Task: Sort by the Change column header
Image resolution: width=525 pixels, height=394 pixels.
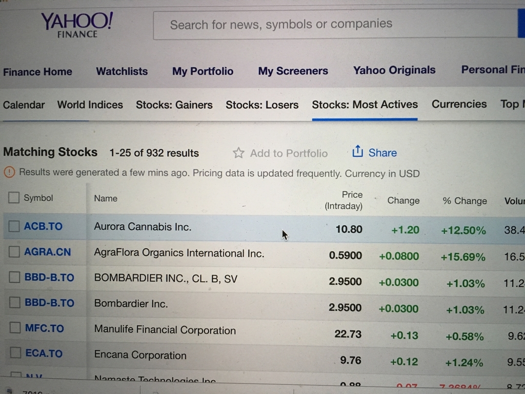Action: tap(403, 201)
